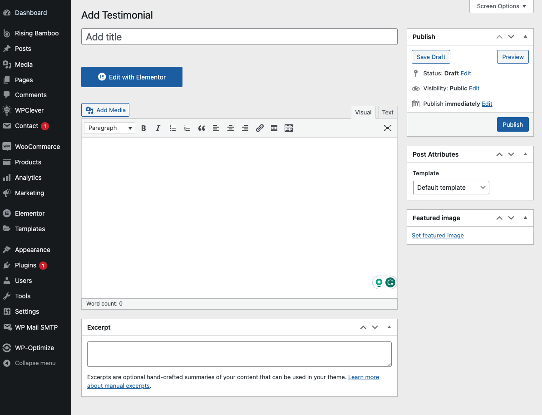Insert a Read More tag

(x=274, y=128)
